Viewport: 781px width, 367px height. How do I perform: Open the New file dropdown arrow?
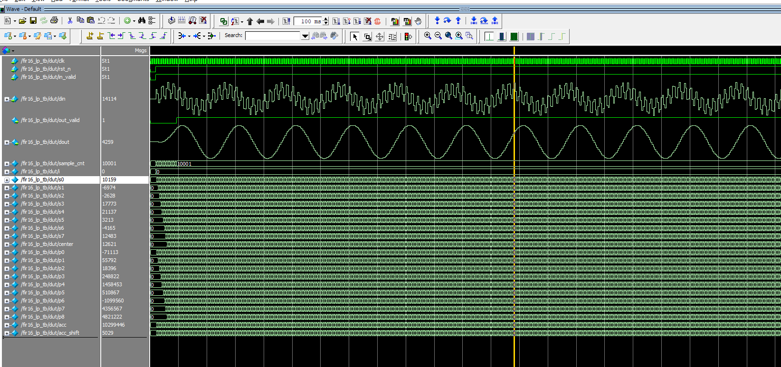pos(15,21)
